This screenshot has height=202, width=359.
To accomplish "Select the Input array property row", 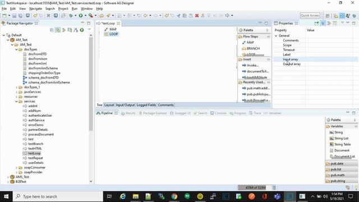I will coord(316,59).
